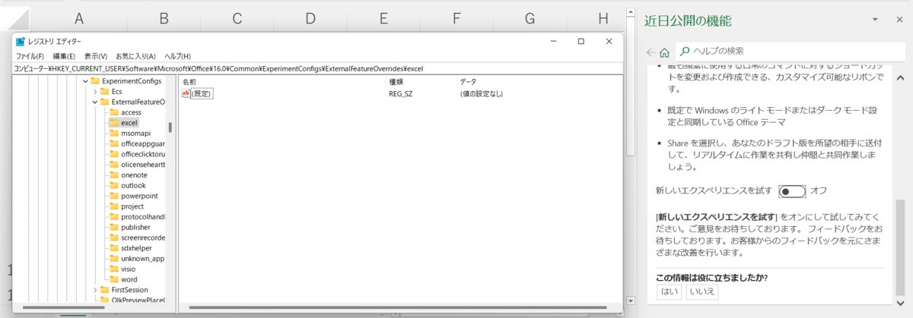Screen dimensions: 913x318
Task: Select column E header in Excel
Action: (383, 18)
